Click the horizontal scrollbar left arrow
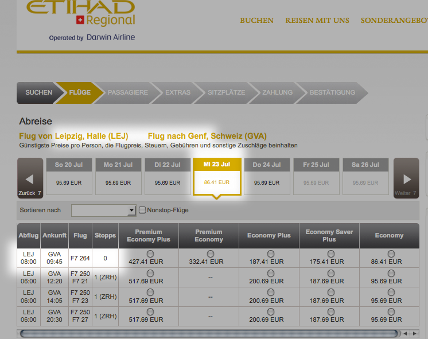 (404, 333)
